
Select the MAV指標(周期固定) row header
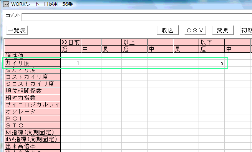33,139
